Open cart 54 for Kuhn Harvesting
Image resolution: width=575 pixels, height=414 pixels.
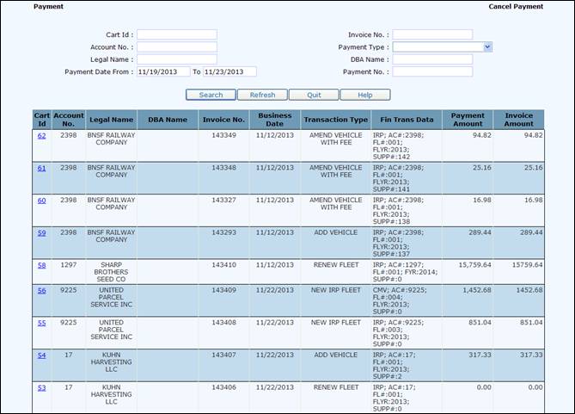click(x=41, y=355)
